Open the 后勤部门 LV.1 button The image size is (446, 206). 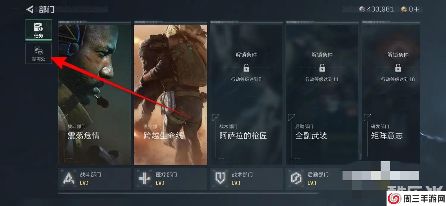tap(315, 179)
